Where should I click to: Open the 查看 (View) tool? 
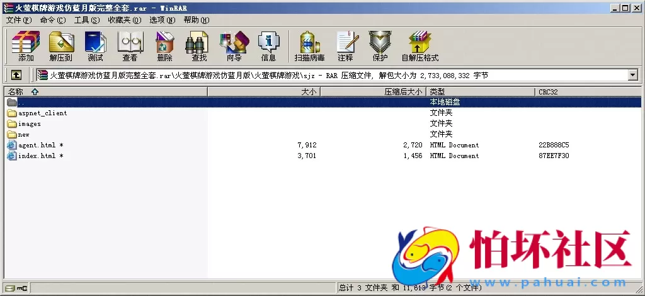click(130, 45)
